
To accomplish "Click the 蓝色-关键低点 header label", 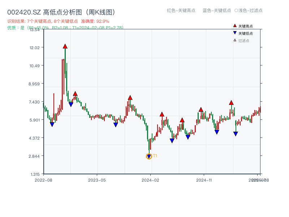I will (217, 10).
